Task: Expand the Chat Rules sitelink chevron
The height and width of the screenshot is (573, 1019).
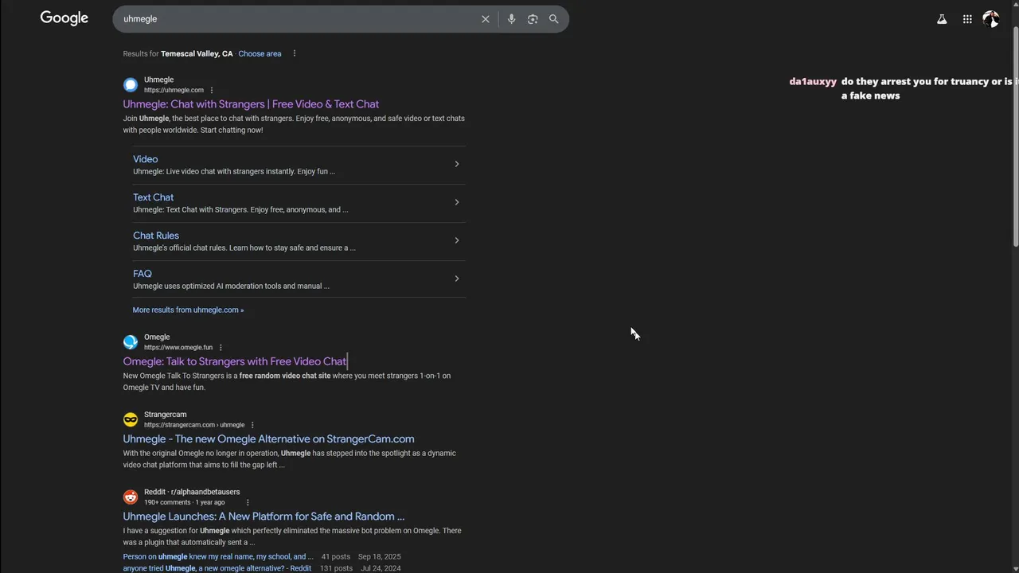Action: click(457, 240)
